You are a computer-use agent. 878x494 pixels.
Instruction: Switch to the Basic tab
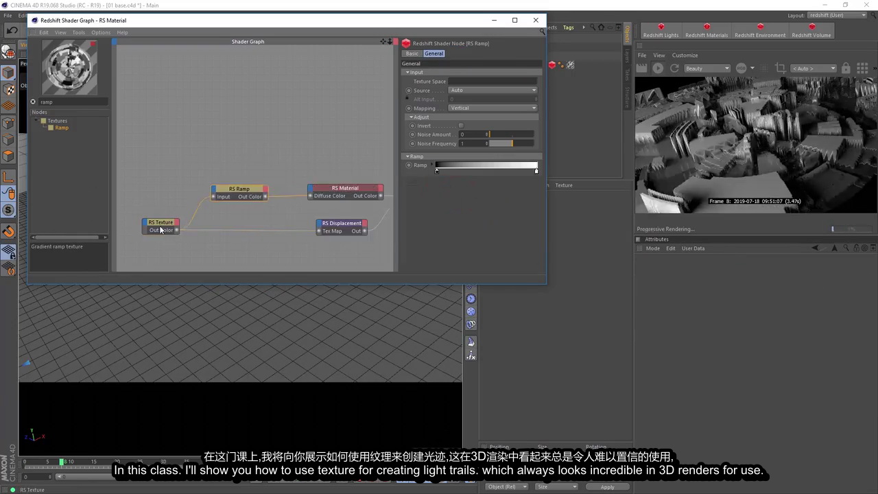pos(412,54)
